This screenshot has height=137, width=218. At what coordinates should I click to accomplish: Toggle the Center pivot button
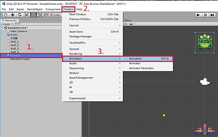(x=55, y=15)
